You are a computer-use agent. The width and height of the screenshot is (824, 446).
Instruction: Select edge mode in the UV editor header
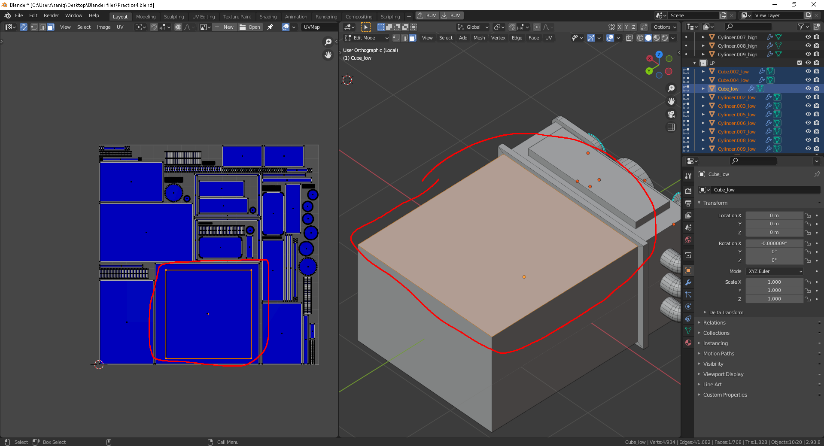(43, 27)
